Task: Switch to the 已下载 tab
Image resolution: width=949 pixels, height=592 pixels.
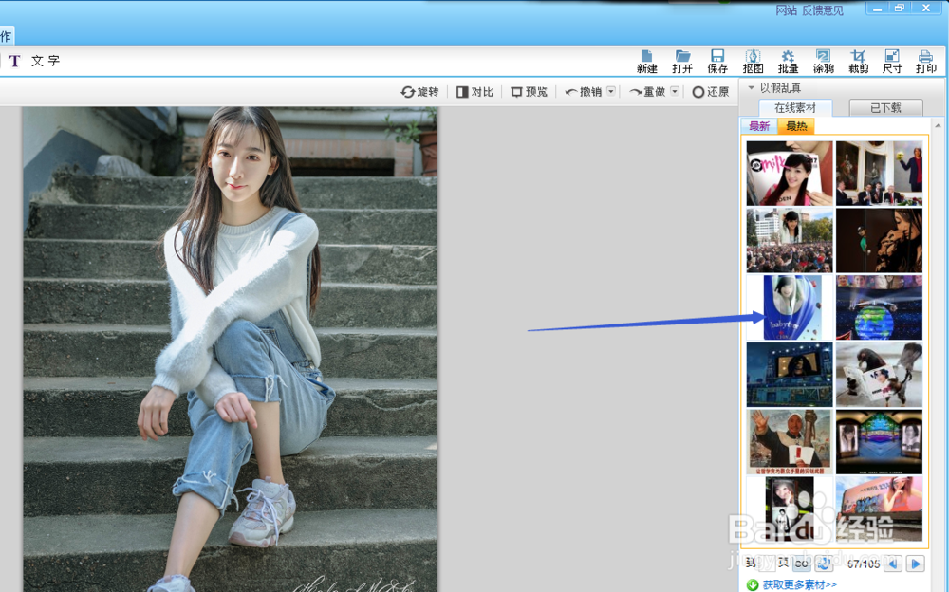Action: 886,108
